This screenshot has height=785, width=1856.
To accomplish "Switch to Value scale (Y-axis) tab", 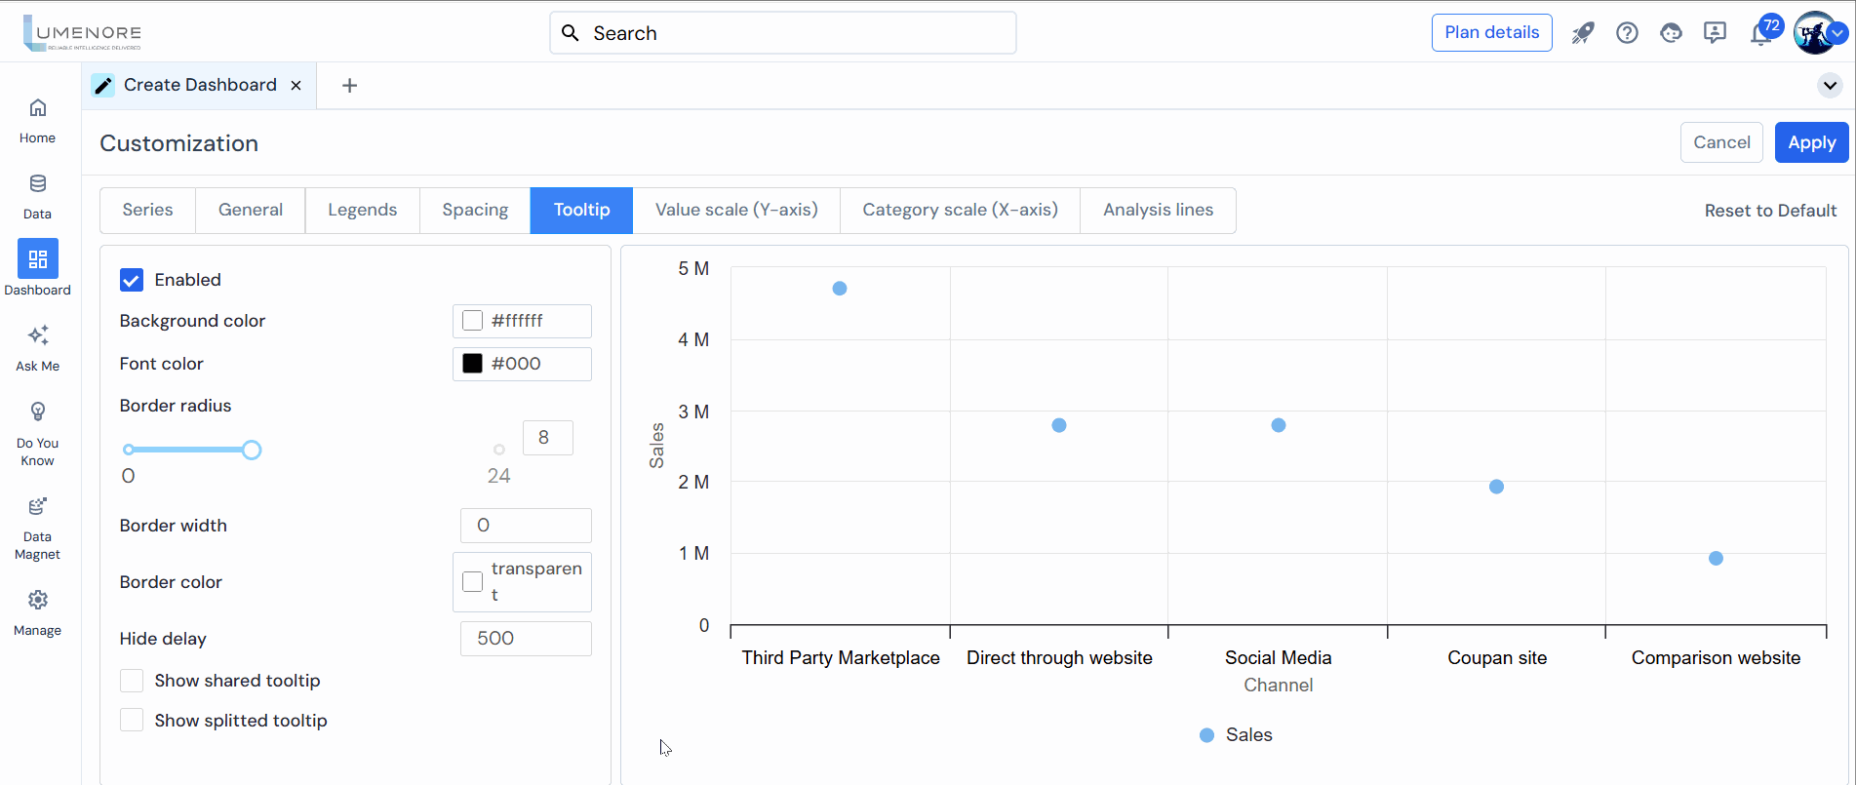I will pyautogui.click(x=736, y=211).
